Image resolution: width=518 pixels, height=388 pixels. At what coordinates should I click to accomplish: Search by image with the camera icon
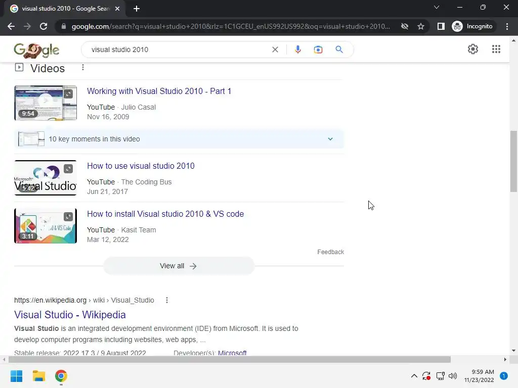click(318, 50)
